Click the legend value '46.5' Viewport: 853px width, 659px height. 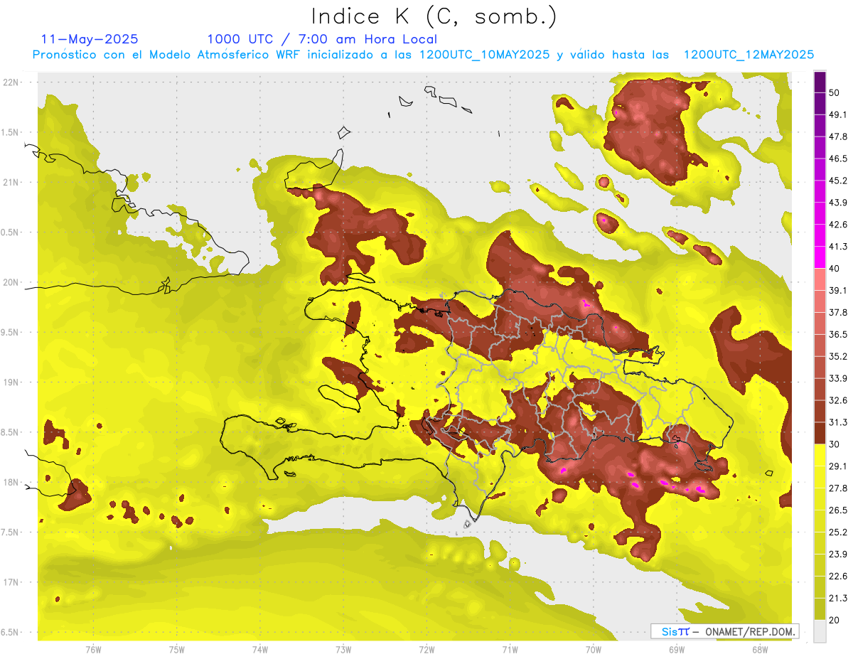coord(837,159)
